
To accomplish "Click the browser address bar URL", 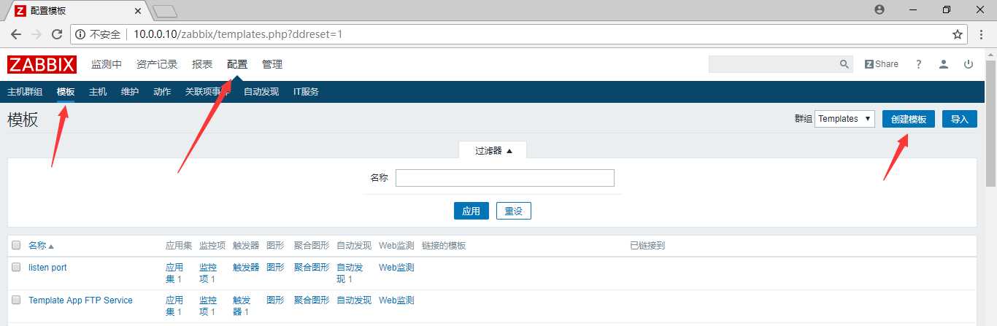I will pos(237,34).
